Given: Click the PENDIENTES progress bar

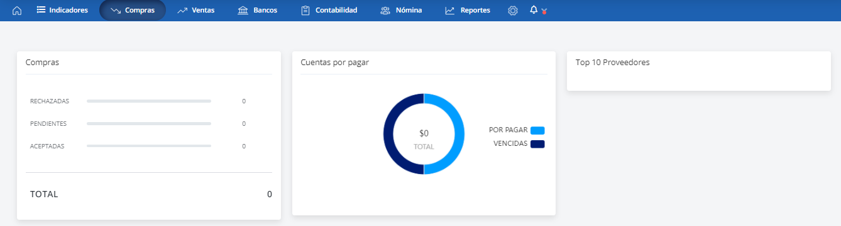Looking at the screenshot, I should click(149, 123).
